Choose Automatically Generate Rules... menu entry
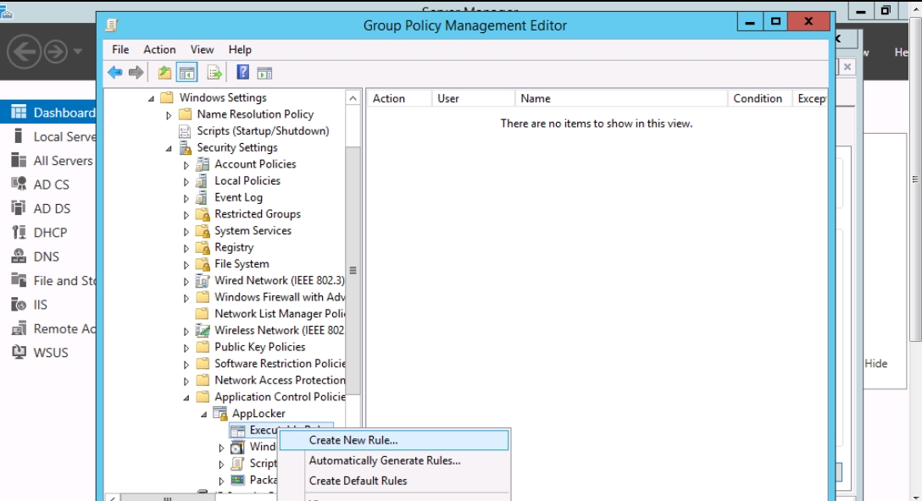This screenshot has height=501, width=922. tap(385, 460)
